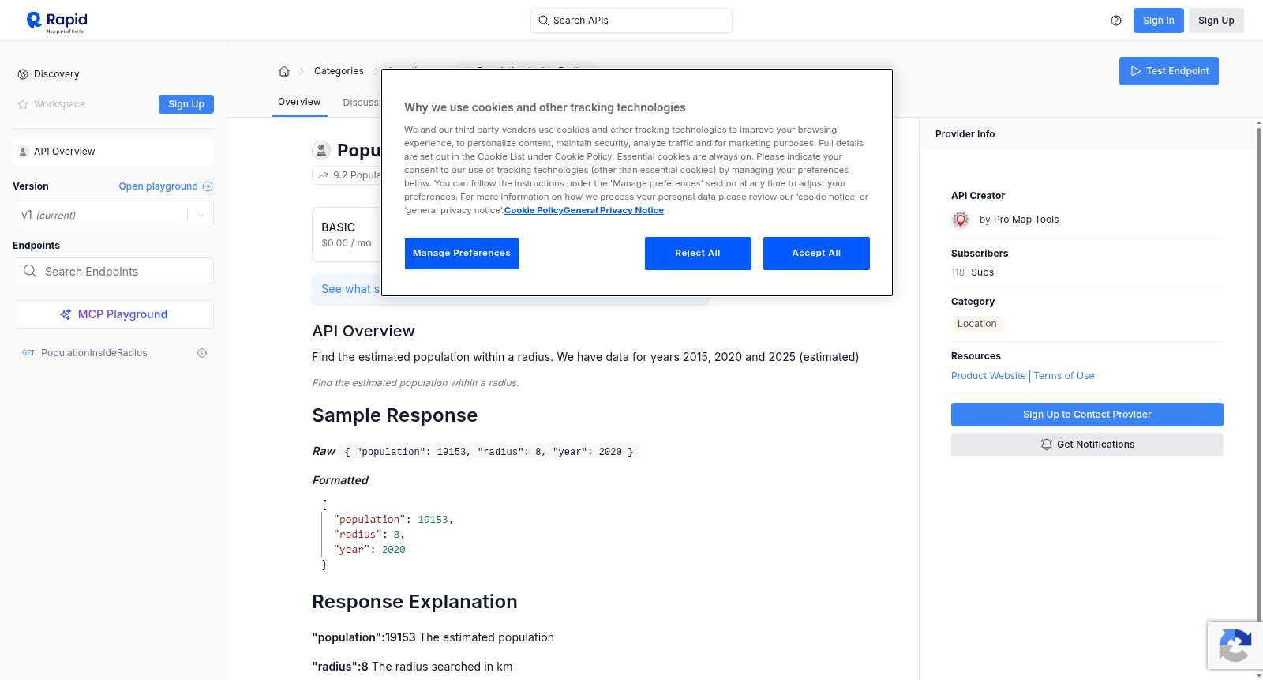
Task: Open the help question mark icon
Action: [1116, 21]
